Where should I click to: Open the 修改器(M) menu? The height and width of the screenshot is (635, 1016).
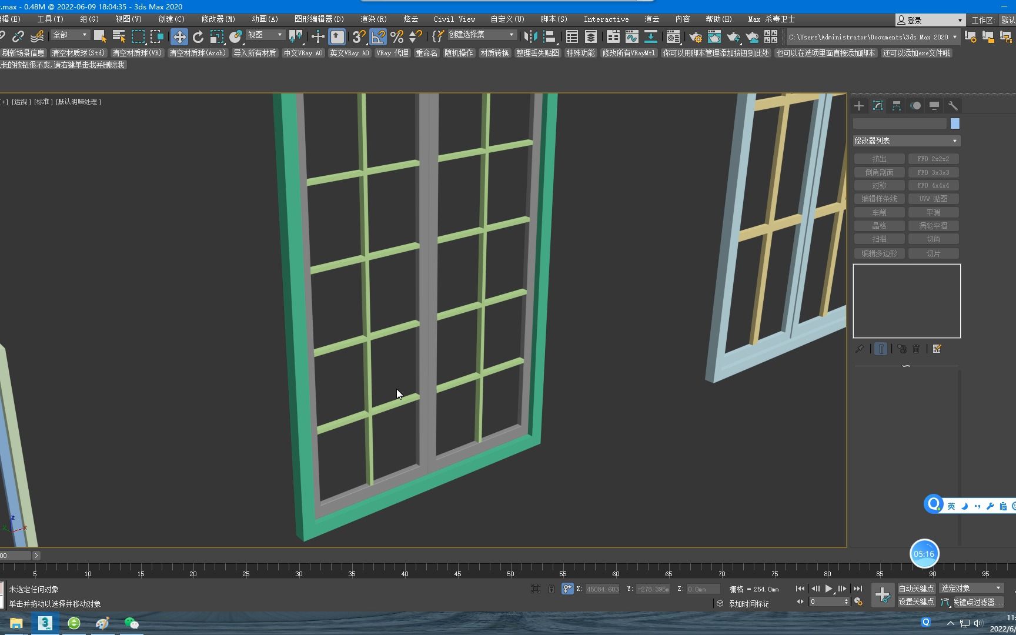point(218,19)
